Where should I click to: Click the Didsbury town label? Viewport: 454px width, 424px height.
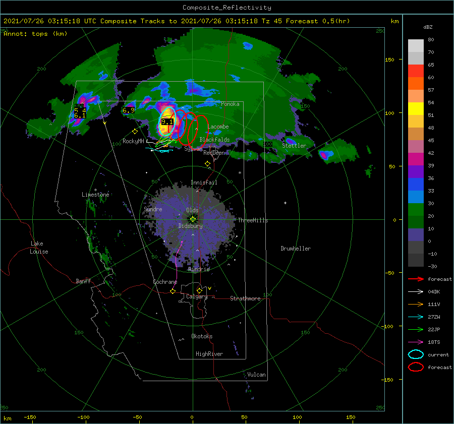pyautogui.click(x=190, y=226)
